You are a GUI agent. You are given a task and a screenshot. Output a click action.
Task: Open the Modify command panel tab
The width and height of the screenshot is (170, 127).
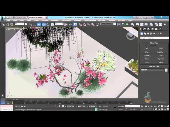coord(144,29)
